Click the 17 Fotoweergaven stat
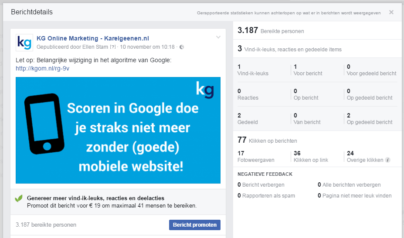404x238 pixels. (256, 157)
